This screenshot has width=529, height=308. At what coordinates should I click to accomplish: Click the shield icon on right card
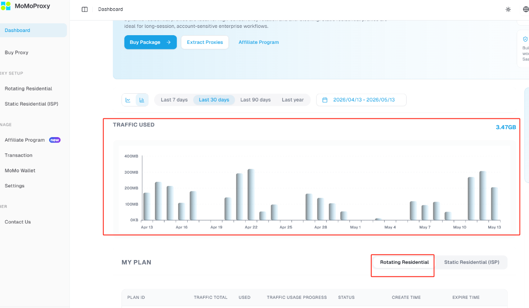pyautogui.click(x=525, y=39)
